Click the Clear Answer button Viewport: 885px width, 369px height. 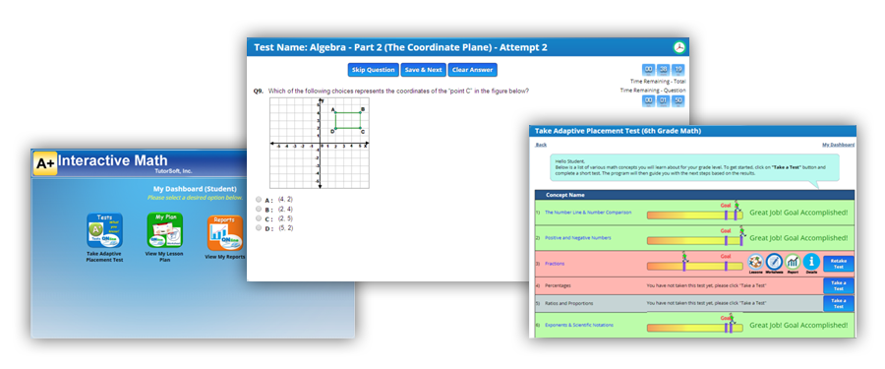472,70
